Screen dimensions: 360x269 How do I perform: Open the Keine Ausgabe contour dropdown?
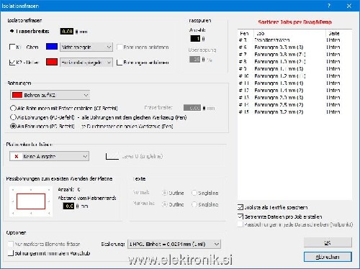(x=49, y=156)
